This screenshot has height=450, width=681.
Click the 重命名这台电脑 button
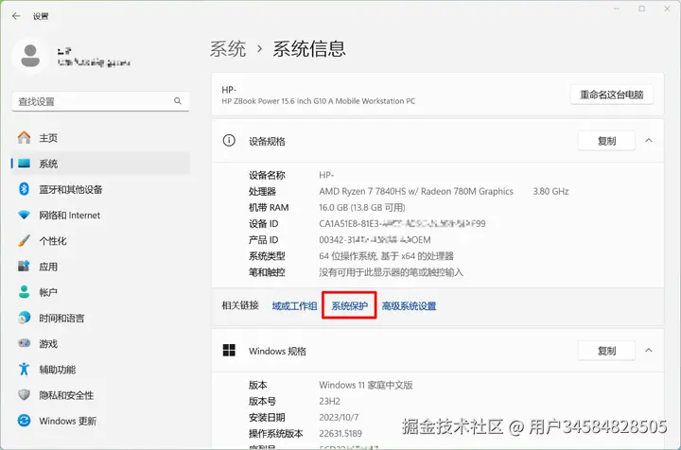pyautogui.click(x=612, y=95)
